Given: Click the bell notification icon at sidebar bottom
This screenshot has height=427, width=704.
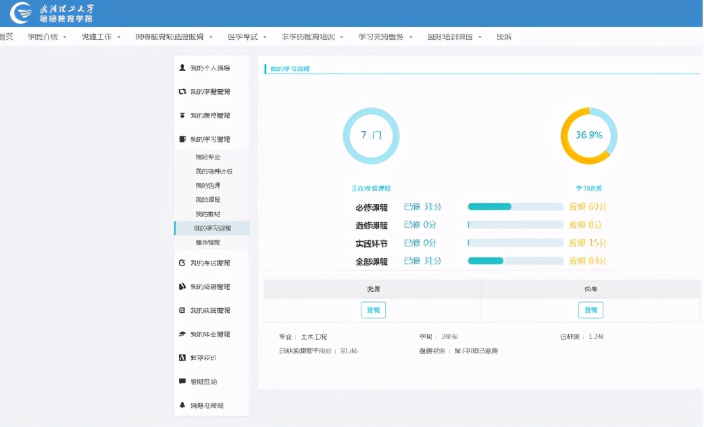Looking at the screenshot, I should (181, 404).
